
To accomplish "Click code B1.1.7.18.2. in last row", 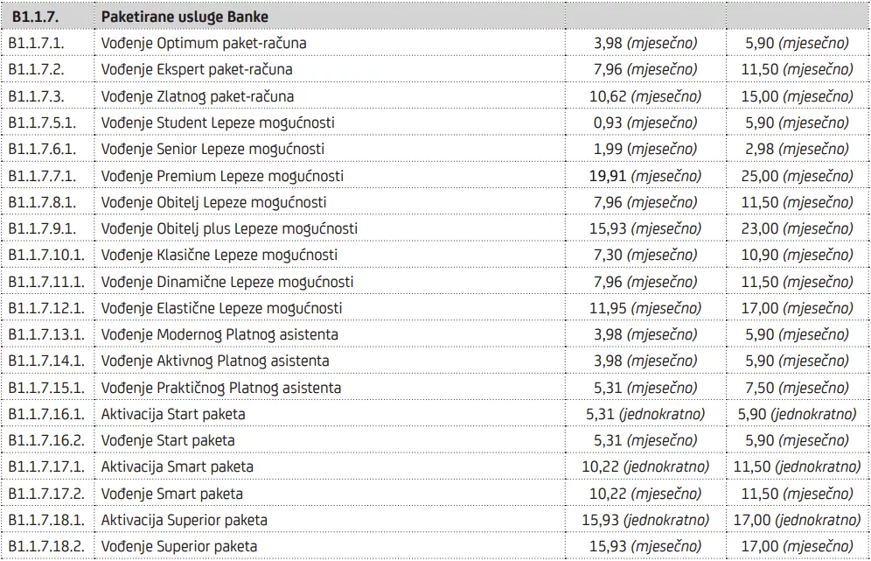I will [x=46, y=547].
